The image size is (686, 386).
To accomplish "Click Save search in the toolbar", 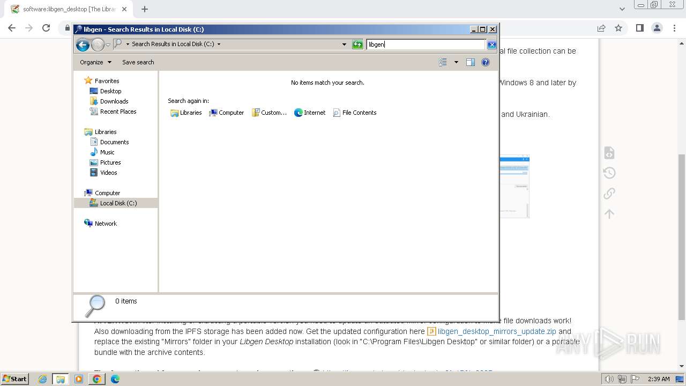I will tap(138, 62).
